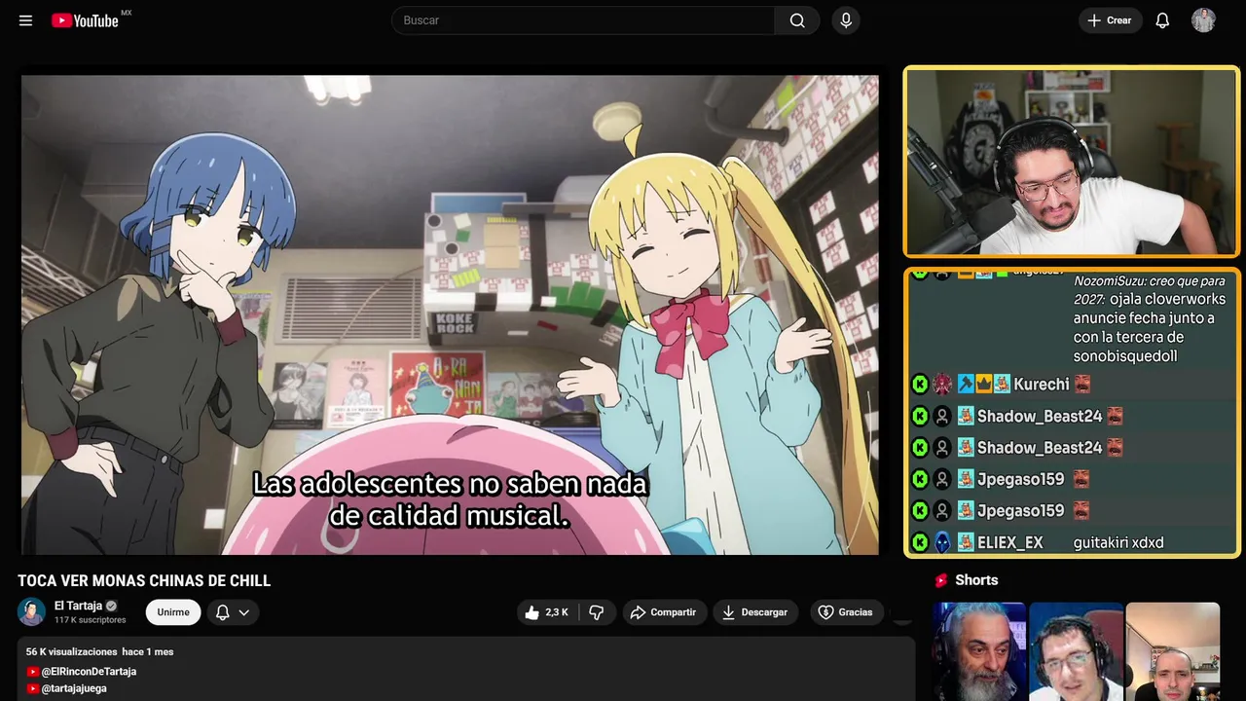This screenshot has width=1246, height=701.
Task: Open the YouTube hamburger guide menu
Action: [x=25, y=20]
